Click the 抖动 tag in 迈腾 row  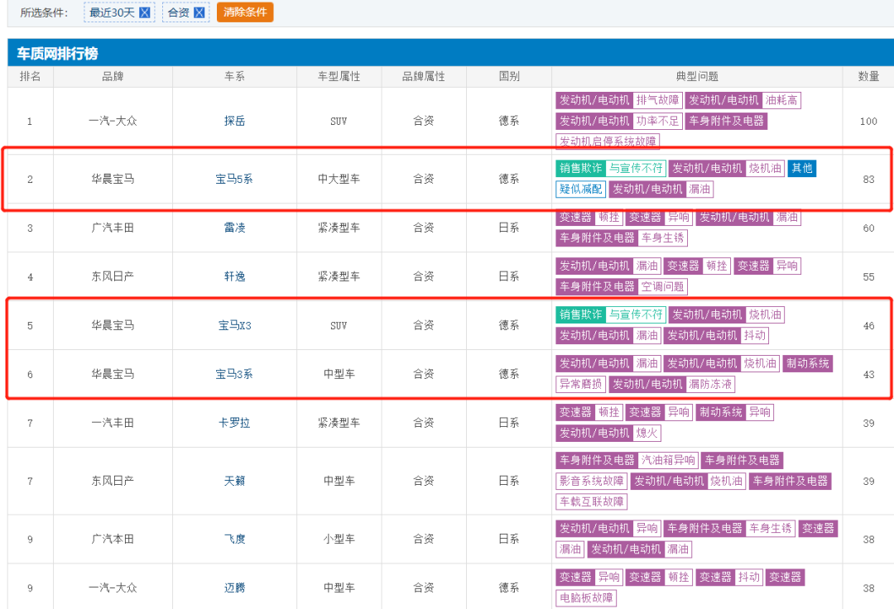point(748,577)
